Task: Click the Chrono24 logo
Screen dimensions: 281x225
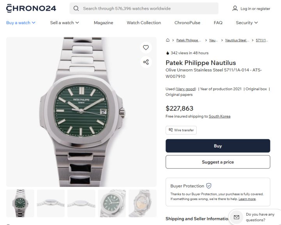Action: [31, 8]
